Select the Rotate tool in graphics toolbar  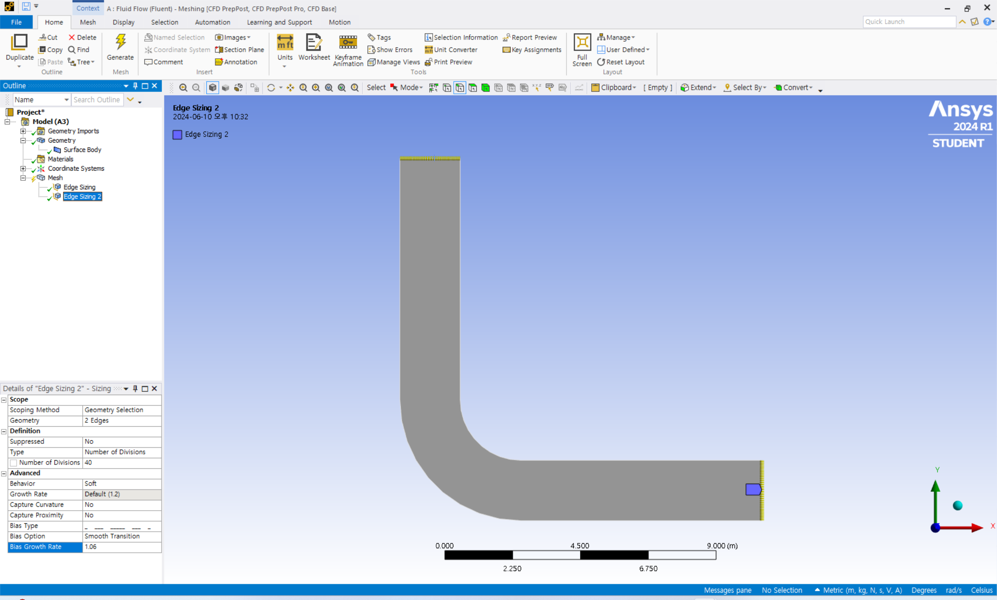[x=271, y=88]
